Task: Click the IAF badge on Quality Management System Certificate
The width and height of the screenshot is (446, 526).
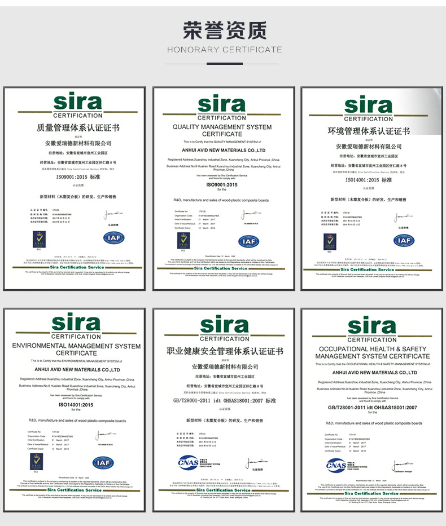Action: pyautogui.click(x=248, y=241)
